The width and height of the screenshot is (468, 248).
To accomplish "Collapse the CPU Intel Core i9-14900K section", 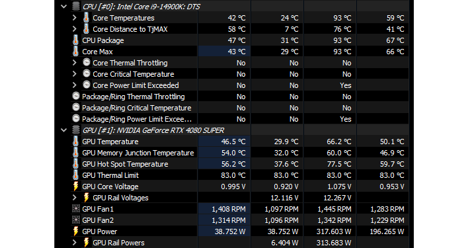I will pos(63,6).
